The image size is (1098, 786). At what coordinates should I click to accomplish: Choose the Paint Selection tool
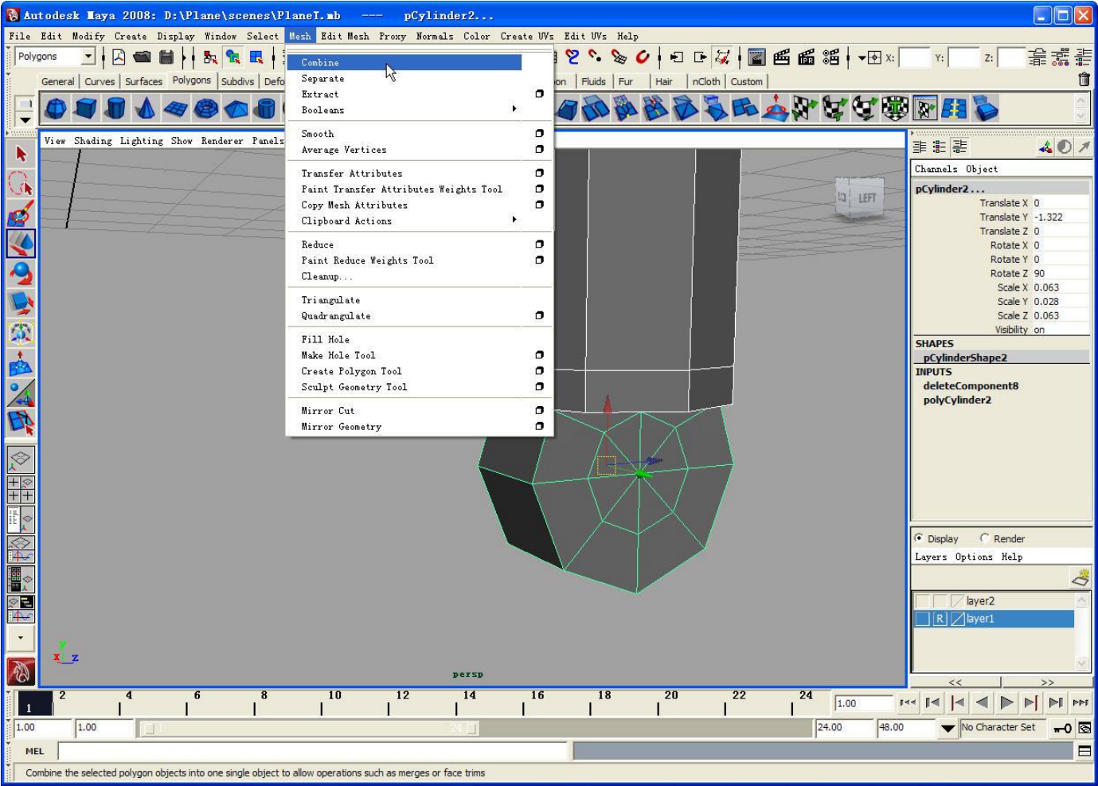[x=21, y=213]
